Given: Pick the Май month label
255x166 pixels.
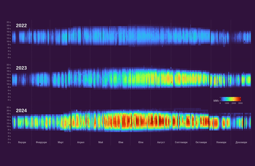Looking at the screenshot, I should tap(100, 142).
